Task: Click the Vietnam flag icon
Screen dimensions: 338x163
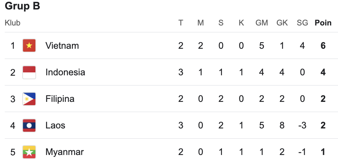Action: [x=29, y=45]
